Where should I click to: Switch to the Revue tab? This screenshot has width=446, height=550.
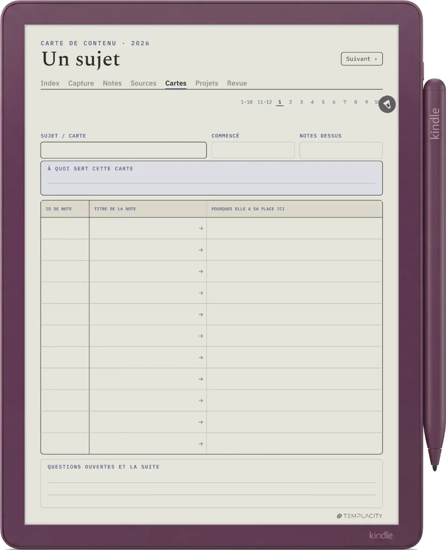[237, 83]
